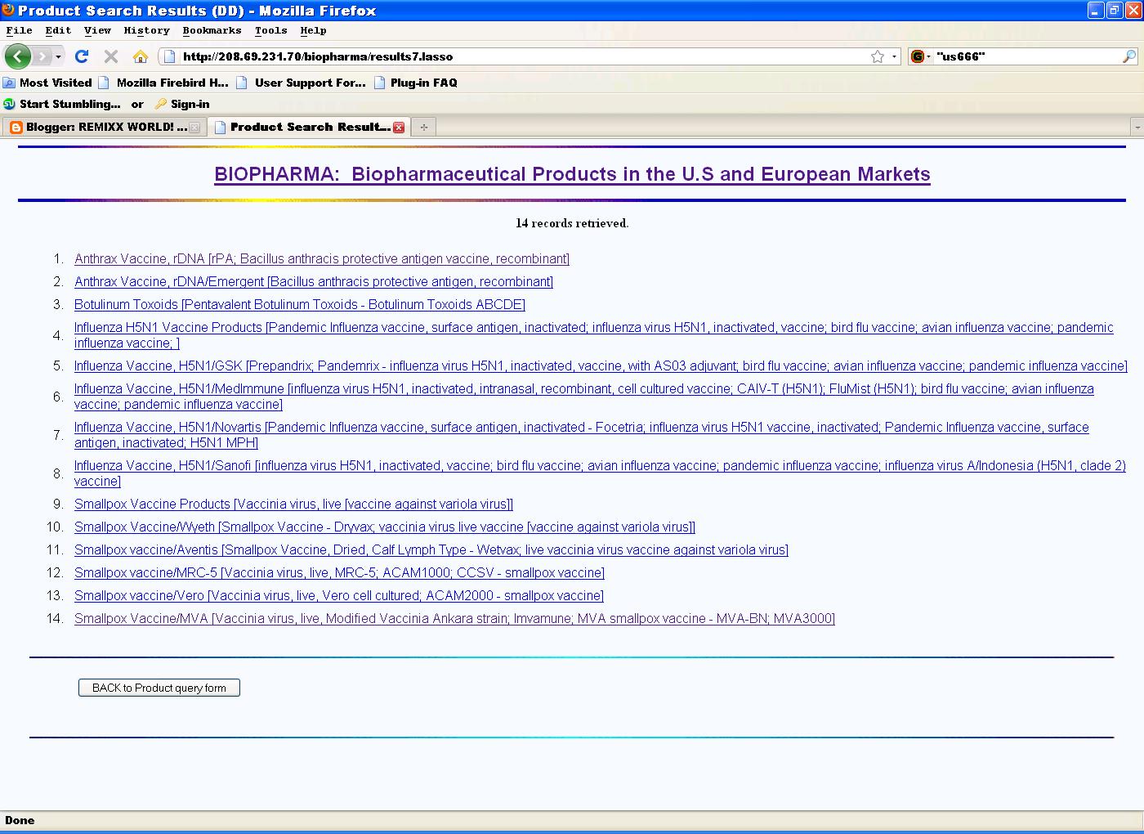
Task: Click the "14 records retrieved." text
Action: [572, 223]
